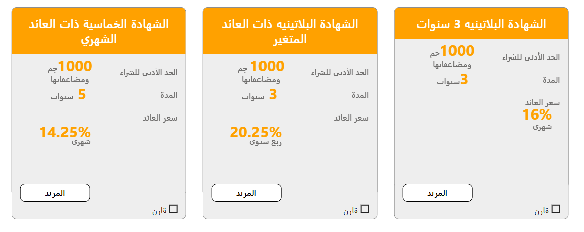584x232 pixels.
Task: Click المزيد button on الشهادة البلاتينيه 3 سنوات card
Action: [x=437, y=193]
